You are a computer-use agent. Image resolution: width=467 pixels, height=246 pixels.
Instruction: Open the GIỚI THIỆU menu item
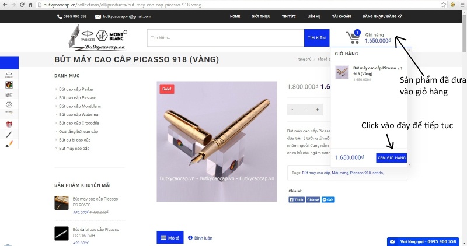(x=261, y=17)
